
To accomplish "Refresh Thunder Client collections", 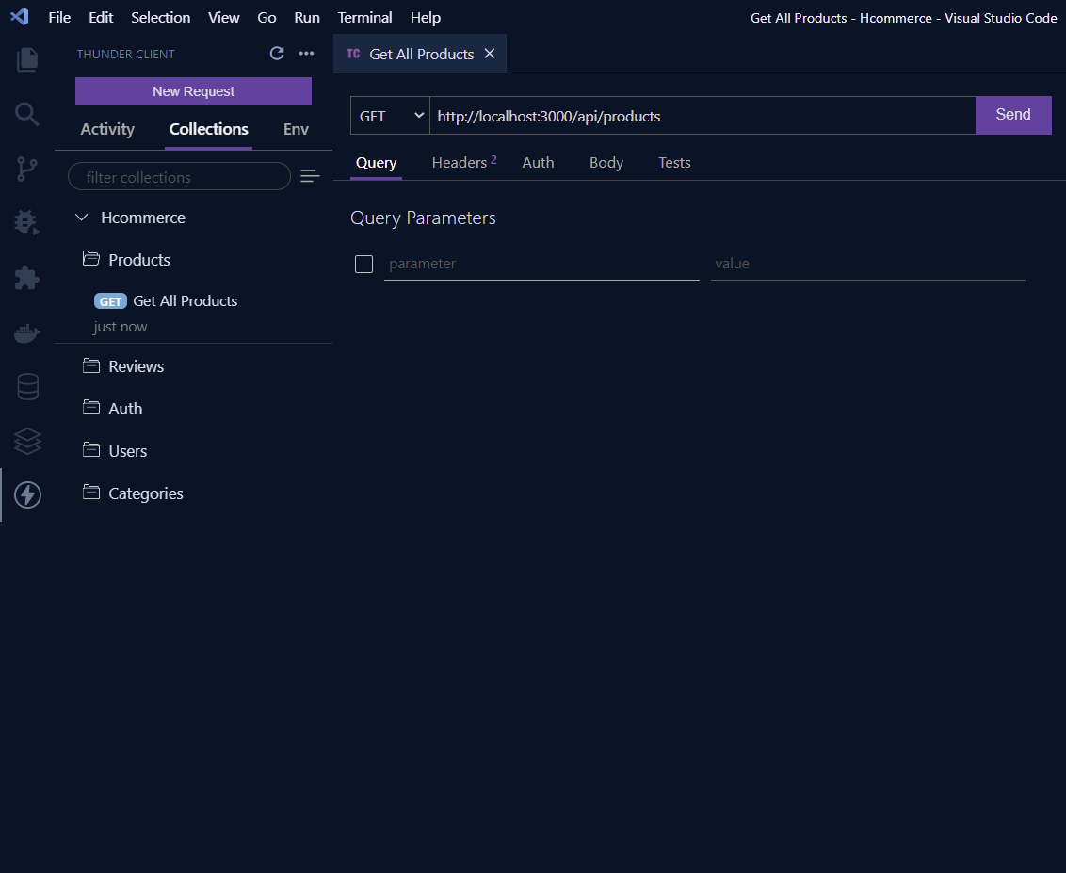I will click(277, 54).
